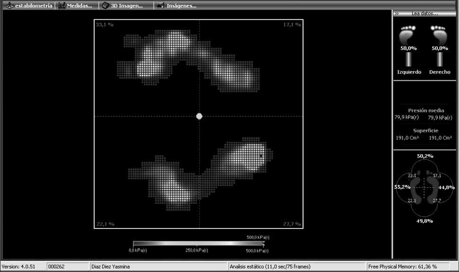Select the right foot (Derecho) icon
460x272 pixels.
pyautogui.click(x=439, y=35)
